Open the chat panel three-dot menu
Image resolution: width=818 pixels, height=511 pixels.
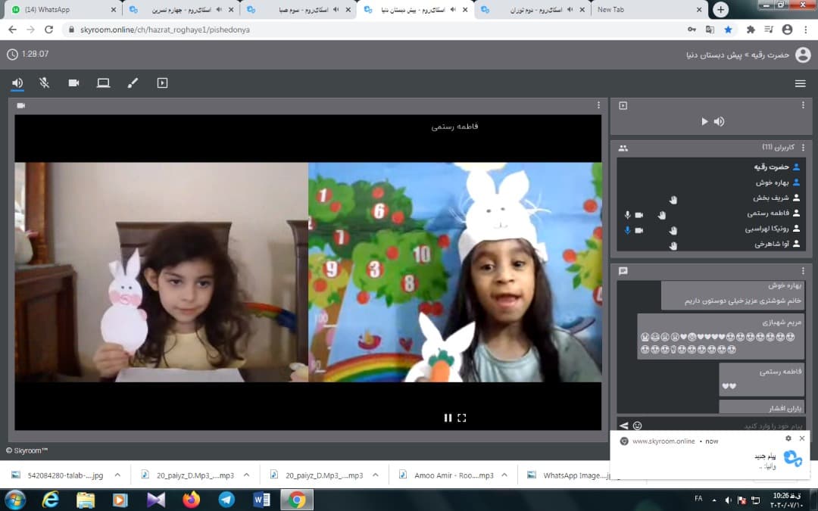click(803, 270)
